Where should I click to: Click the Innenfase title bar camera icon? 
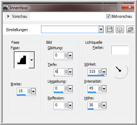pyautogui.click(x=5, y=8)
